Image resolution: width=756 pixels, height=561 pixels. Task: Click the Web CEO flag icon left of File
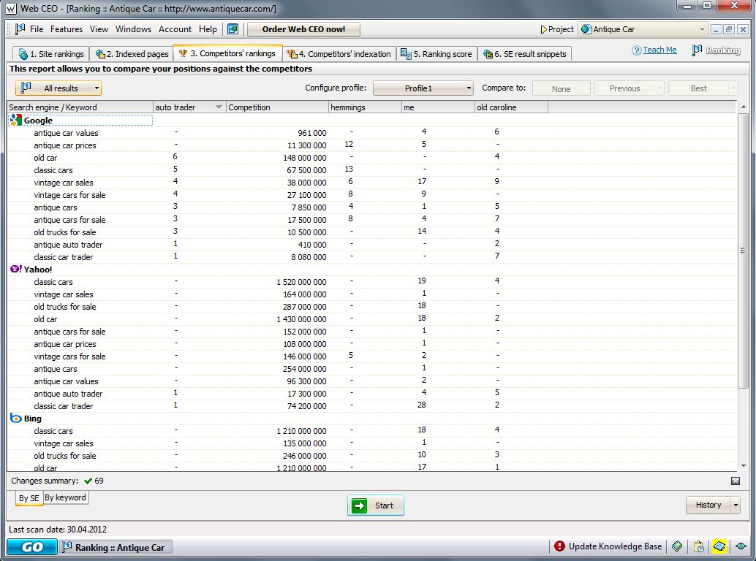(x=20, y=29)
